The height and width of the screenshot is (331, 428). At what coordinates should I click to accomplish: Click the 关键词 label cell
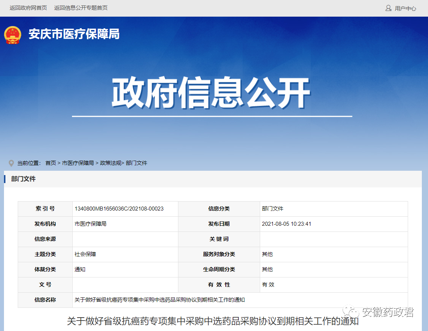click(x=219, y=239)
